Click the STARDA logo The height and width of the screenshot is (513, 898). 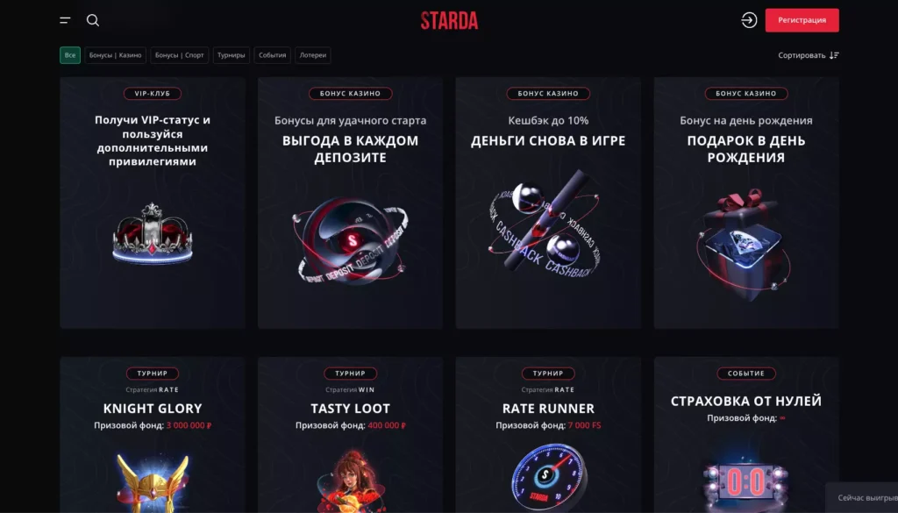(x=448, y=19)
